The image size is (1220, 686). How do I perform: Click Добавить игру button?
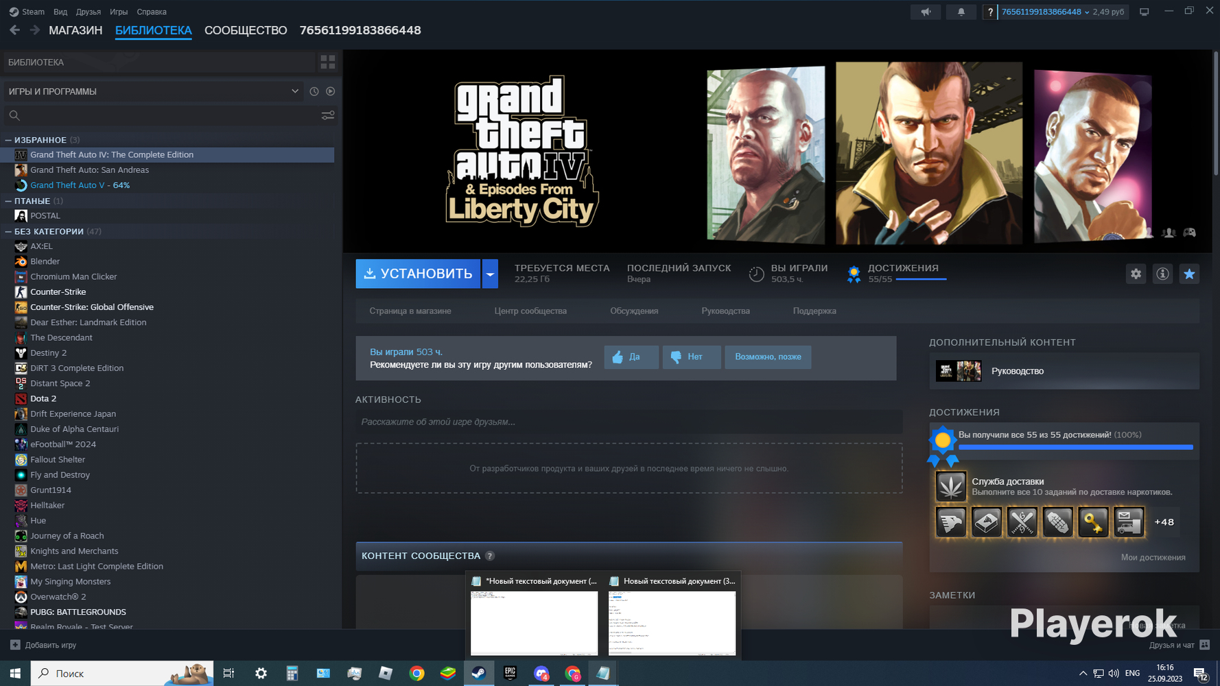[43, 645]
